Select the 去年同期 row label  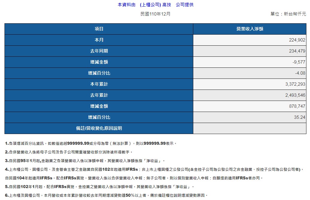click(99, 51)
